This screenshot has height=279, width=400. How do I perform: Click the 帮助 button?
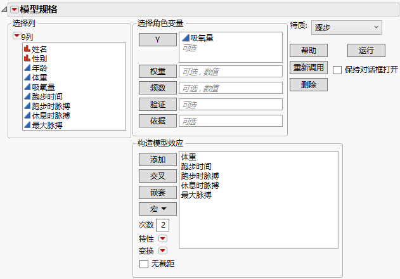pos(309,50)
